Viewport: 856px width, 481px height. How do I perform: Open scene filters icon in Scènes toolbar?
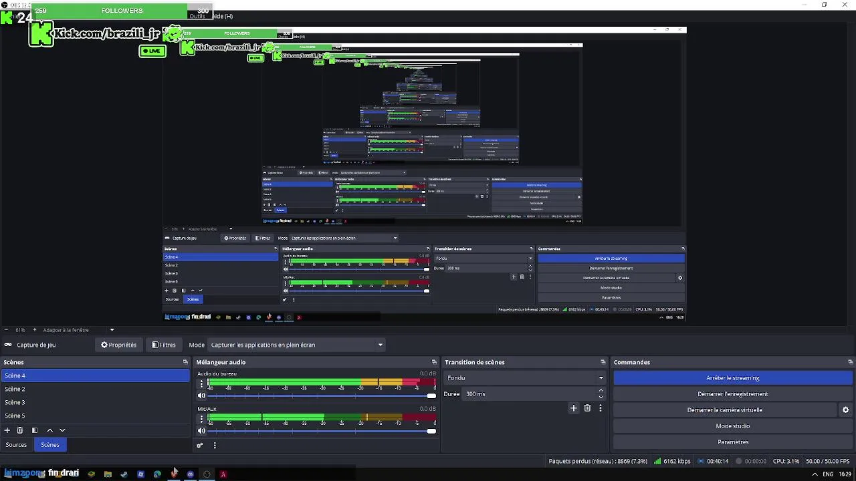[x=35, y=430]
